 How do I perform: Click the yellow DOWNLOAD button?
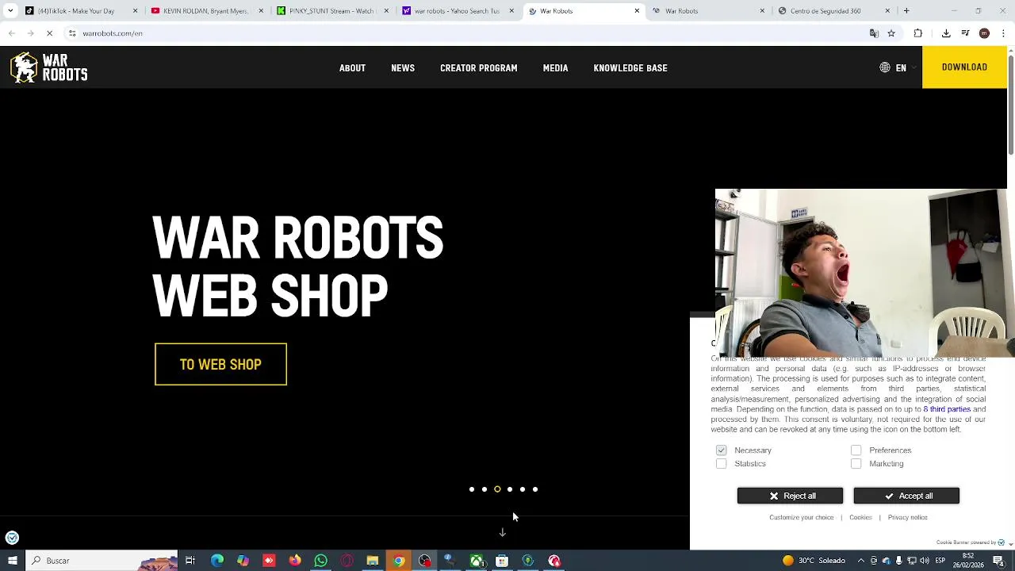click(964, 67)
